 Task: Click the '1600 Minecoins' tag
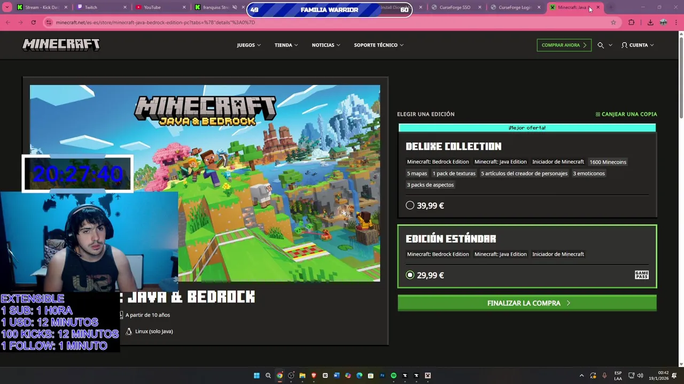click(608, 162)
